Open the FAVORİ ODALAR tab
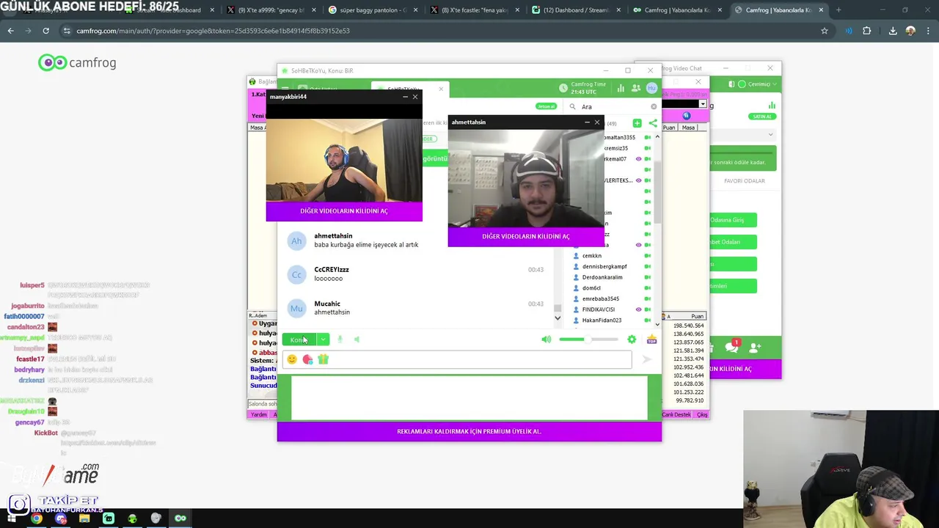The width and height of the screenshot is (939, 528). pos(745,180)
